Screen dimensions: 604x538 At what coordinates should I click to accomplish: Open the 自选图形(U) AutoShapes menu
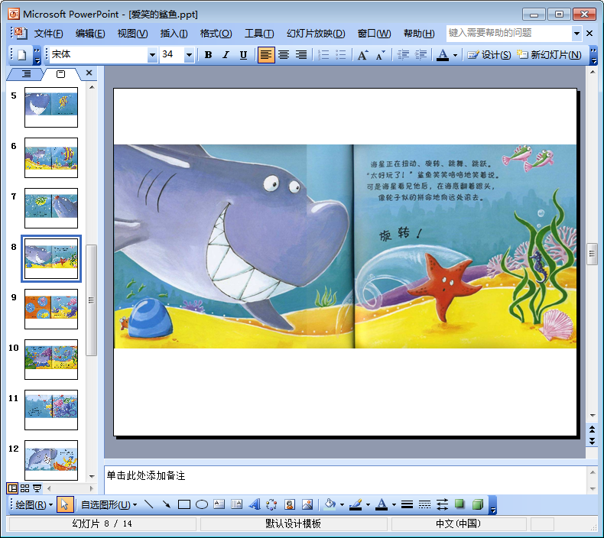[x=109, y=504]
